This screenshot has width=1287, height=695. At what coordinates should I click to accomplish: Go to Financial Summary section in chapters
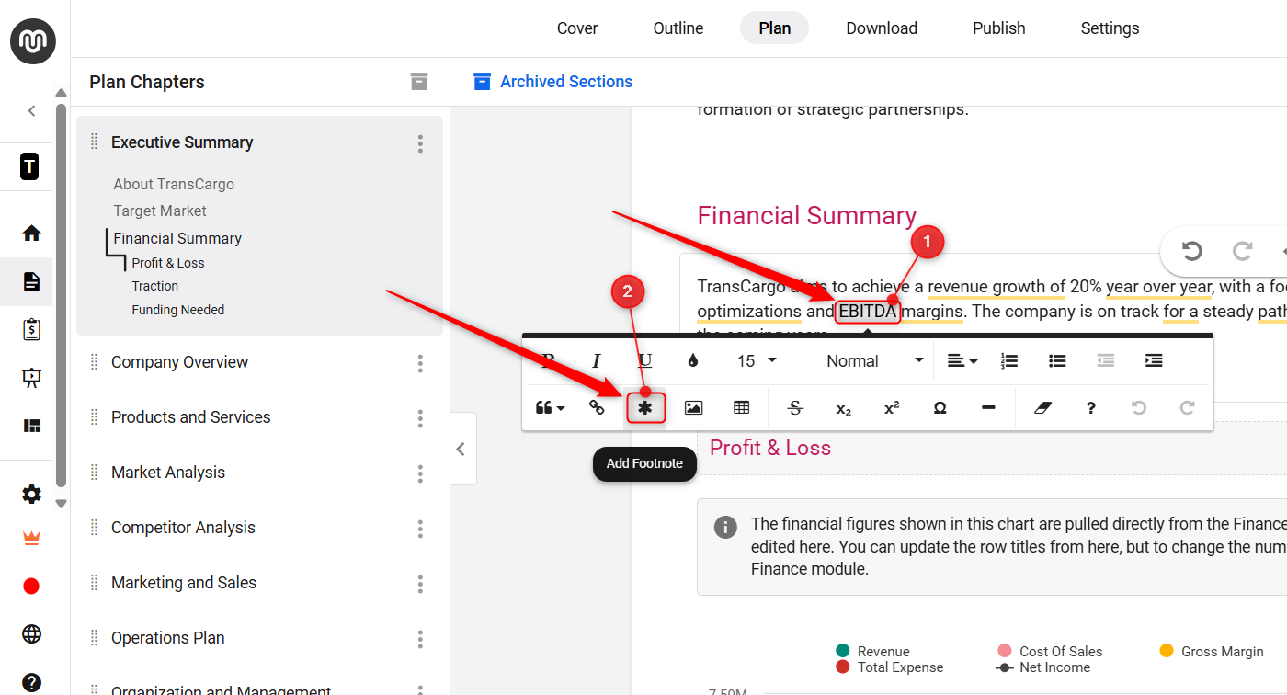point(177,238)
